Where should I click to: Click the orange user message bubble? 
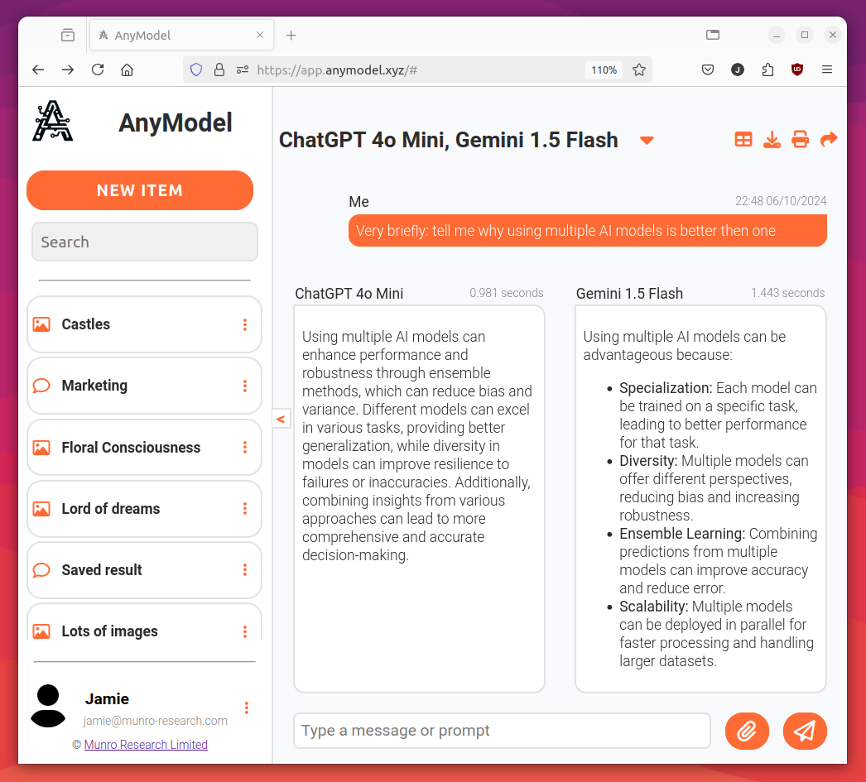[588, 231]
